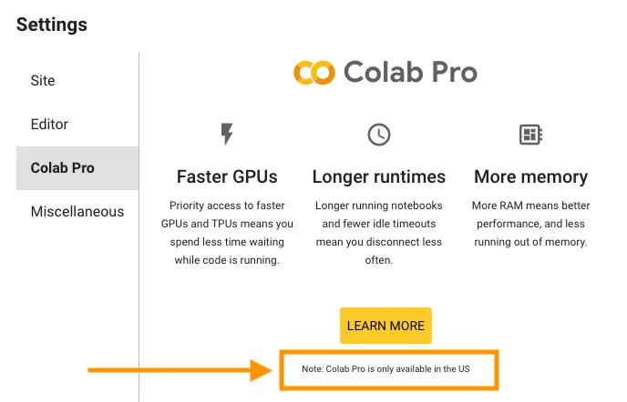
Task: Select the Colab Pro sidebar tab
Action: point(62,168)
